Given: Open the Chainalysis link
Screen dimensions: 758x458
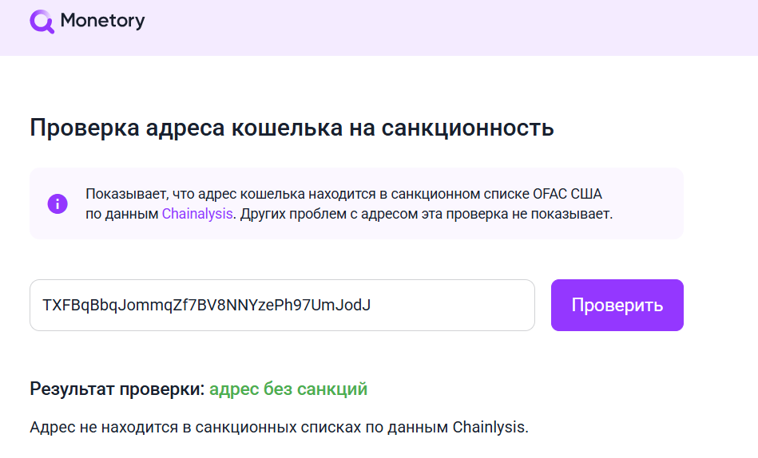Looking at the screenshot, I should pyautogui.click(x=197, y=214).
